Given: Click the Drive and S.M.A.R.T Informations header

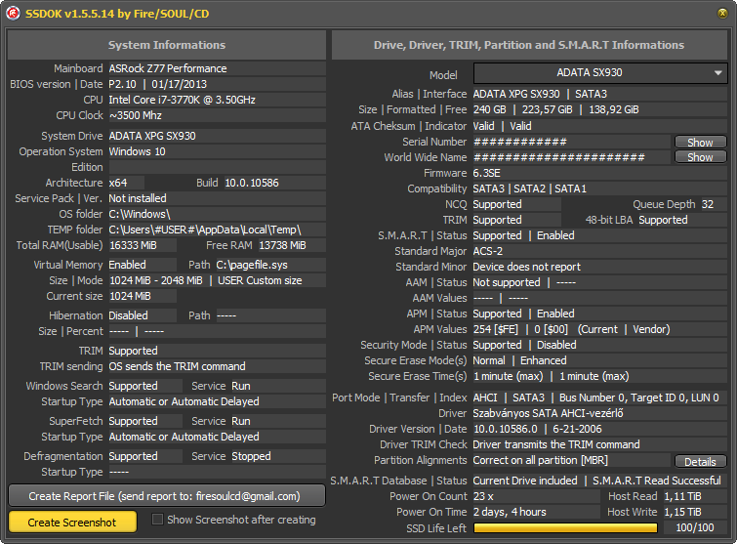Looking at the screenshot, I should pyautogui.click(x=529, y=45).
